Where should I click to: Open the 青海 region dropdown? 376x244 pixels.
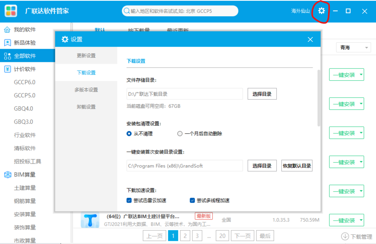[x=353, y=48]
